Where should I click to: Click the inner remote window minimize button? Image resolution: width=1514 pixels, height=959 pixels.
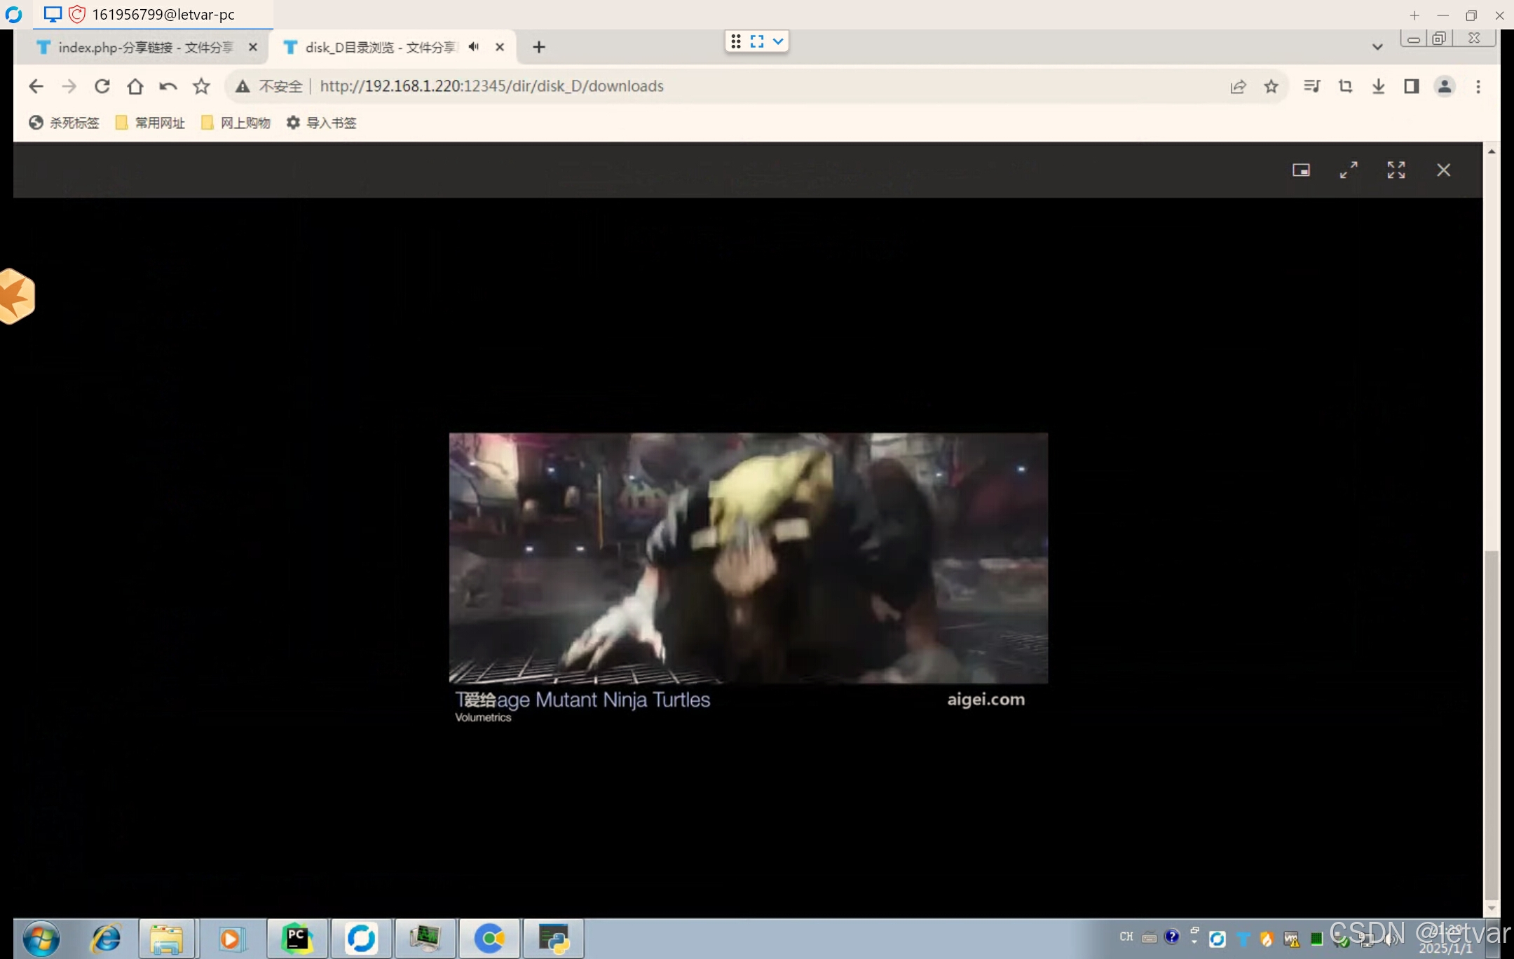(x=1414, y=39)
